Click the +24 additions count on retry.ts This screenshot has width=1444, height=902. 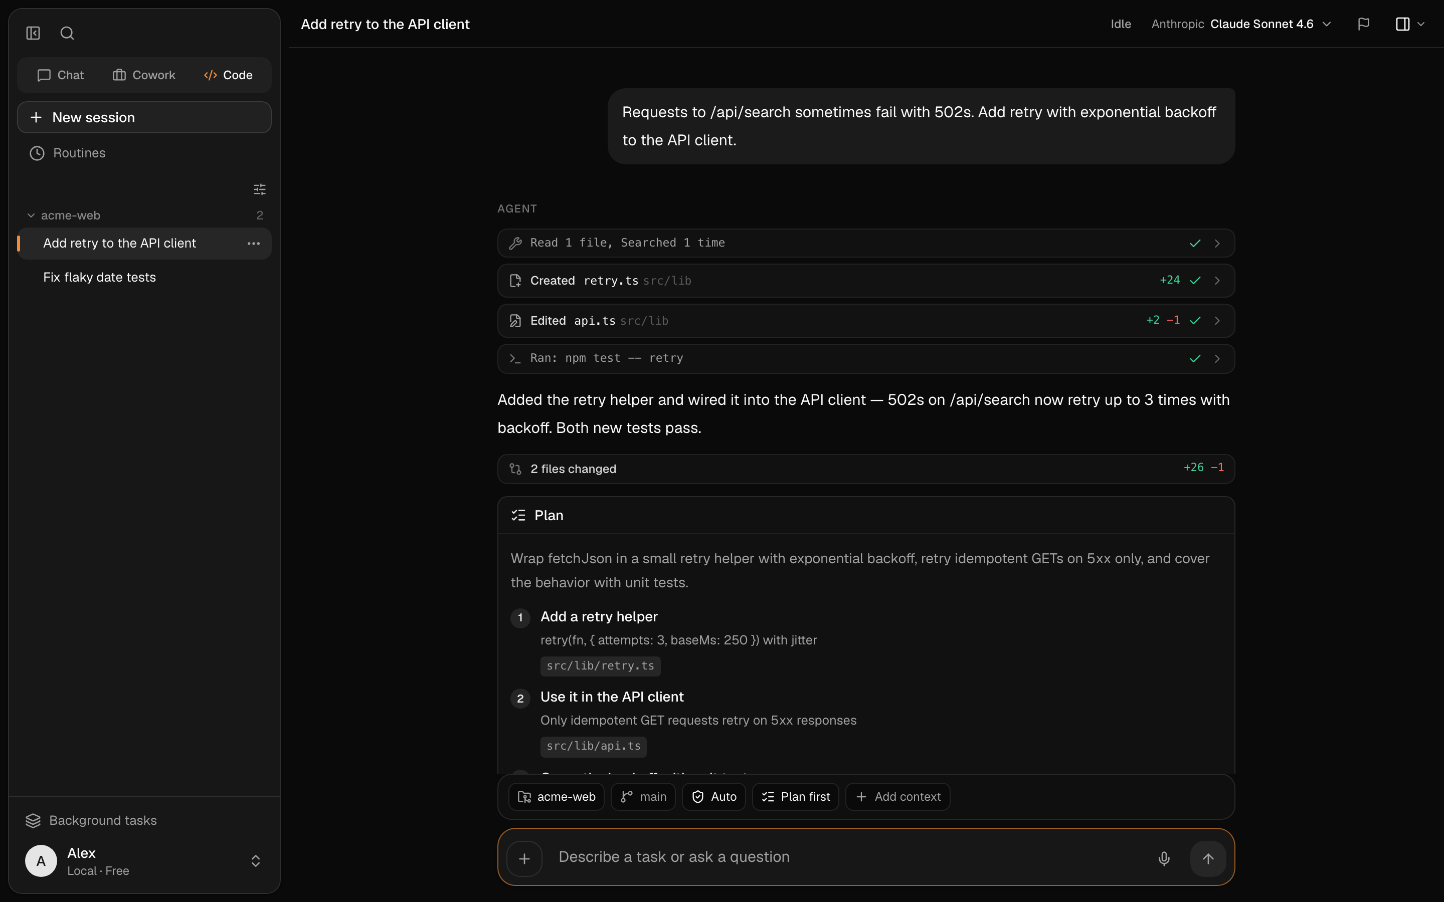point(1170,280)
